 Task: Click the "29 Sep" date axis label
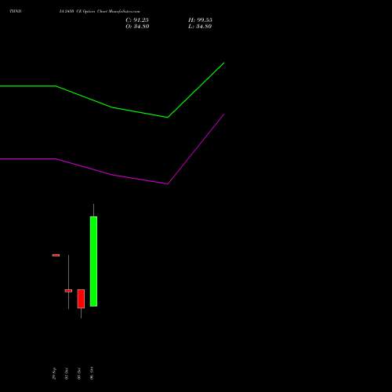click(54, 373)
